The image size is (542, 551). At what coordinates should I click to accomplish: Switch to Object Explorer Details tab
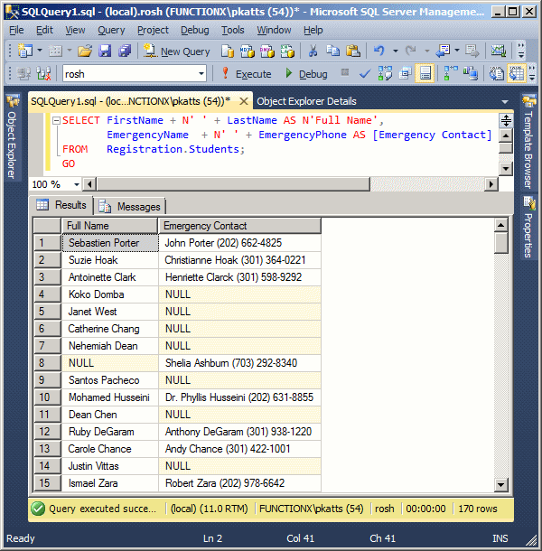coord(306,101)
